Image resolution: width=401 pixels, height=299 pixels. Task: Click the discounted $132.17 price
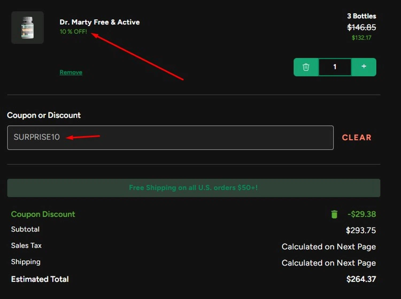click(361, 38)
